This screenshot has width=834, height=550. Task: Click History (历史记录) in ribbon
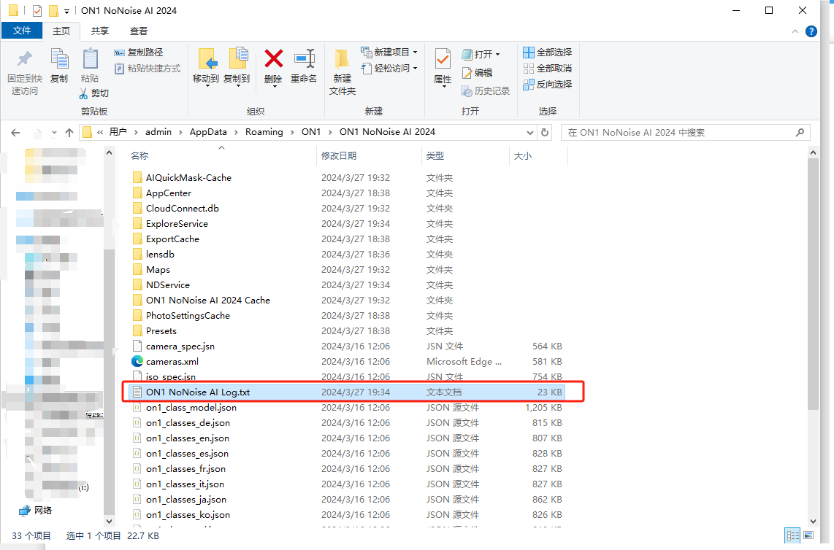tap(486, 91)
